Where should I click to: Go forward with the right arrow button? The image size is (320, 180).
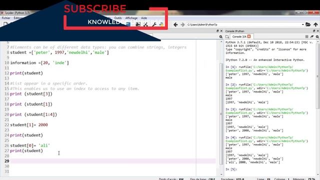[x=182, y=24]
